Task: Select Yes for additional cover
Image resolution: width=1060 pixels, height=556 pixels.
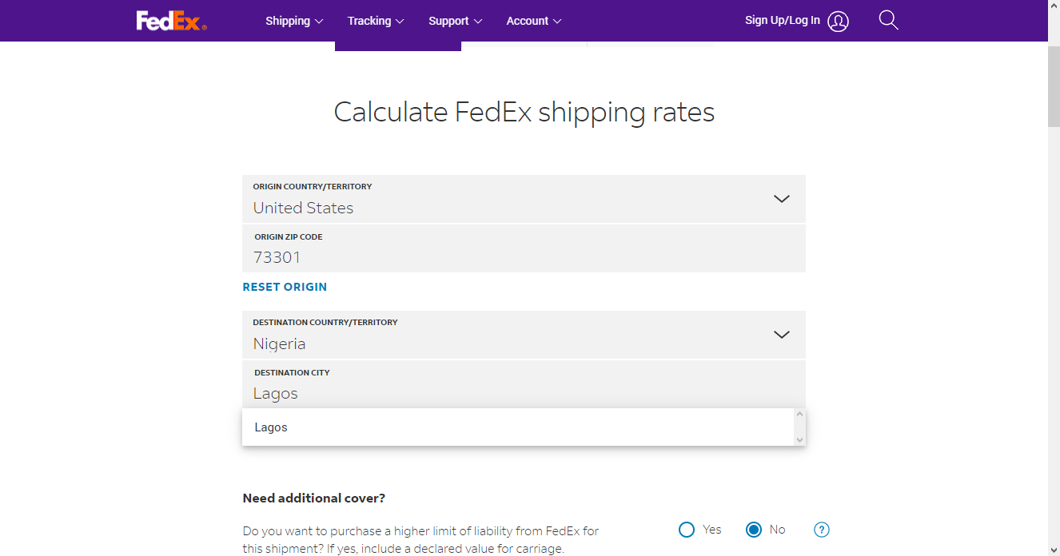Action: click(x=687, y=530)
